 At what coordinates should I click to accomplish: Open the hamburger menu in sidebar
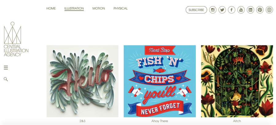point(6,68)
